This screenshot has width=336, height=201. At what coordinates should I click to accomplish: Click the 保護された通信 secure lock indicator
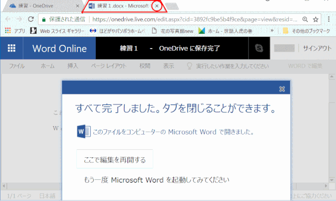pyautogui.click(x=64, y=20)
